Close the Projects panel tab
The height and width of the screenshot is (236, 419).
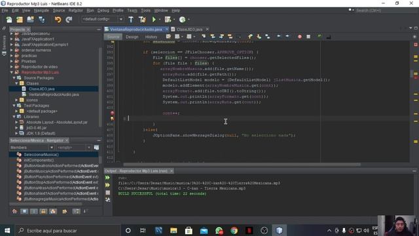[28, 29]
